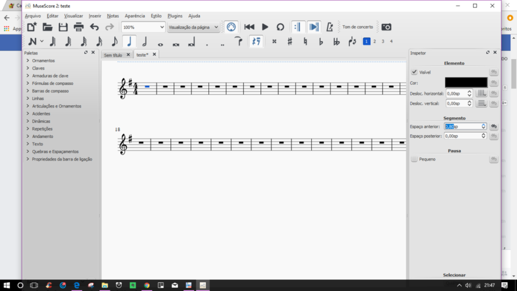Toggle loop playback icon
Image resolution: width=517 pixels, height=291 pixels.
280,27
